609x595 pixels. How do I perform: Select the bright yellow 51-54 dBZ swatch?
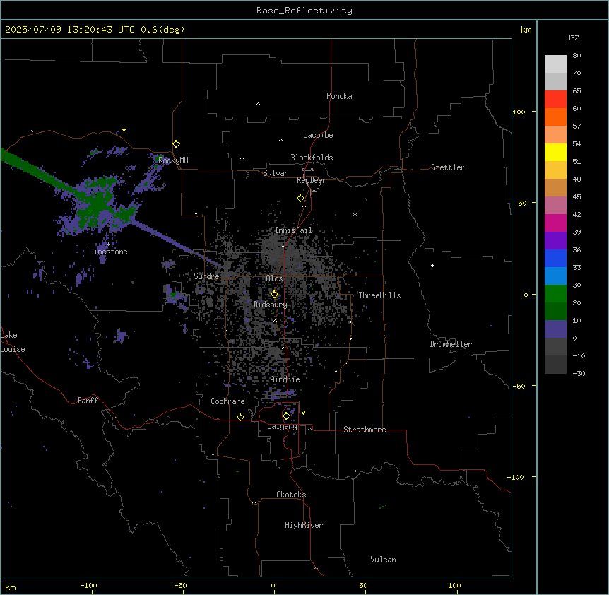click(x=555, y=152)
